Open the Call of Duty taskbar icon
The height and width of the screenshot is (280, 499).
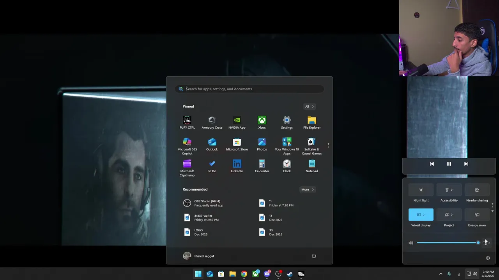pyautogui.click(x=301, y=274)
